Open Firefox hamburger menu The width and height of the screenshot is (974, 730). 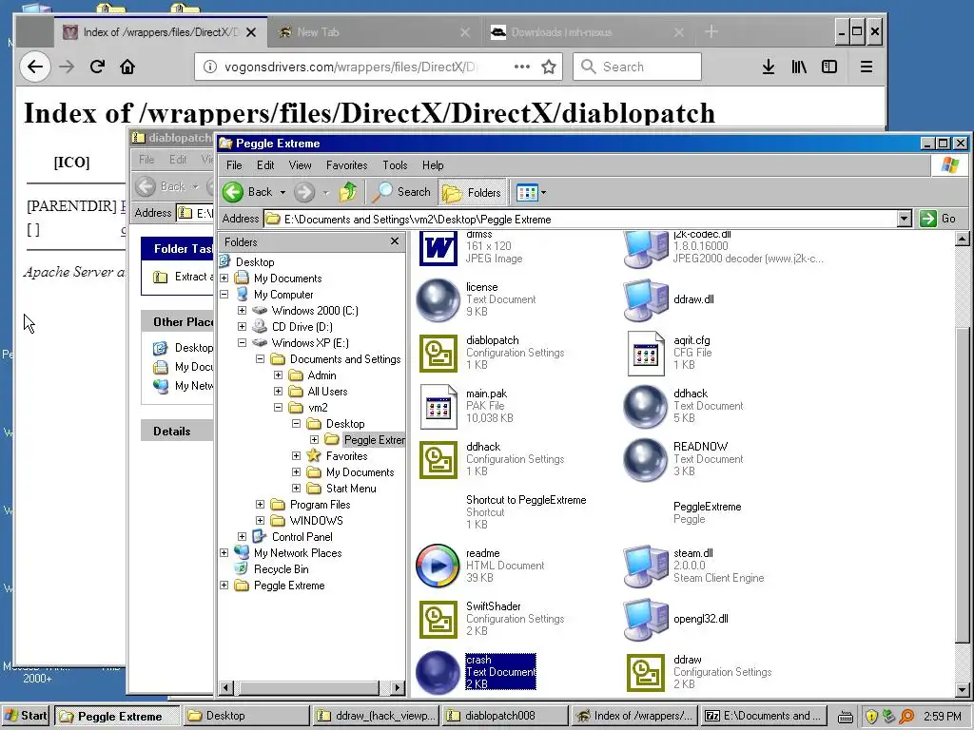coord(867,67)
